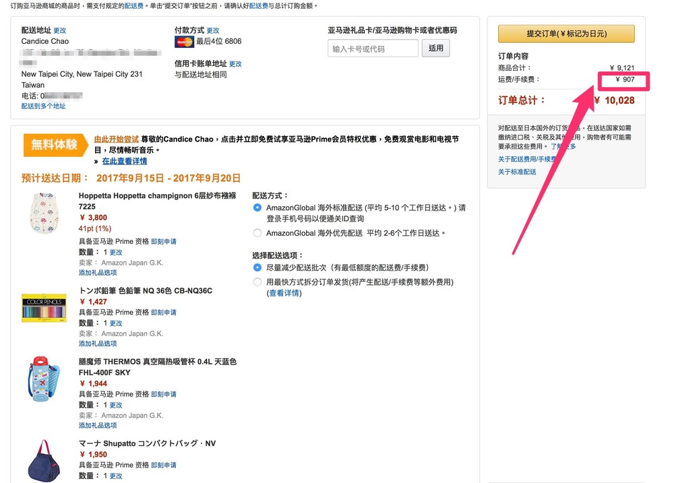Click 更改 next to 信用卡账单地址
674x483 pixels.
(235, 64)
